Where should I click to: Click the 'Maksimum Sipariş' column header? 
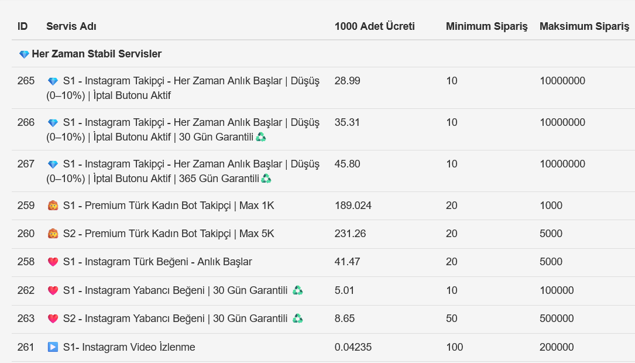584,26
